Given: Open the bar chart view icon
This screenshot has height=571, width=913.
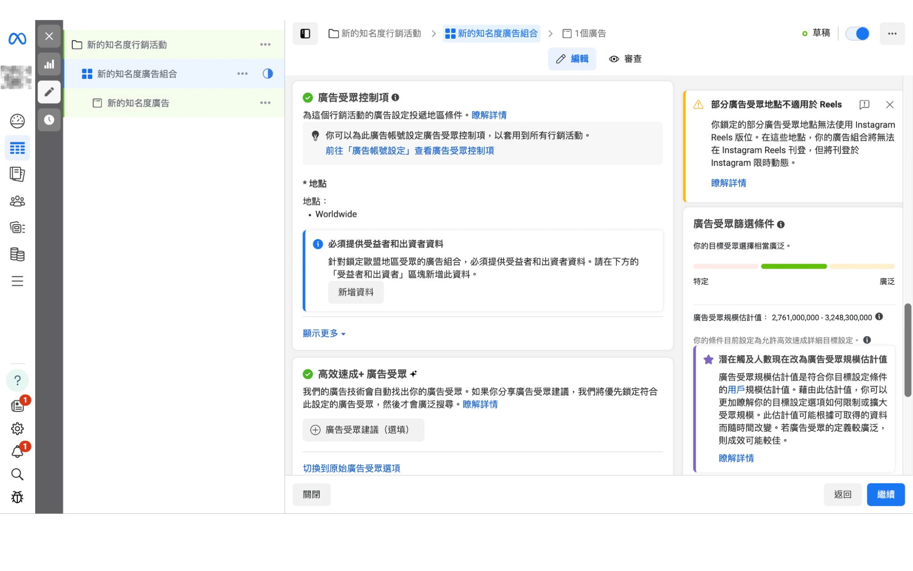Looking at the screenshot, I should click(49, 64).
